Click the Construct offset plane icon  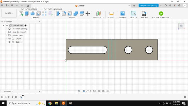[x=98, y=14]
